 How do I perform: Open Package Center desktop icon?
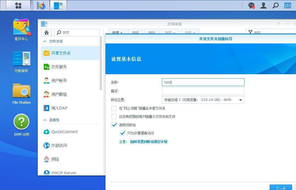21,29
